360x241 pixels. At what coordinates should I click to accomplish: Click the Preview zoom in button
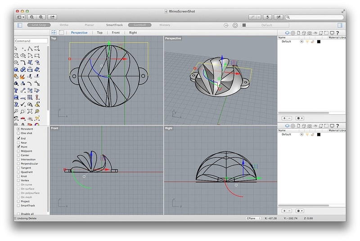point(41,17)
